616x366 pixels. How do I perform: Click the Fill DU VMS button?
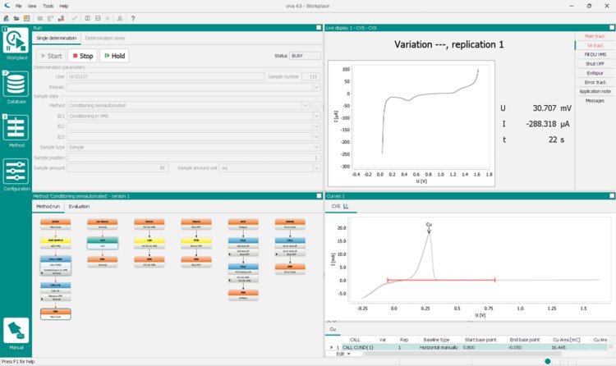(x=595, y=55)
